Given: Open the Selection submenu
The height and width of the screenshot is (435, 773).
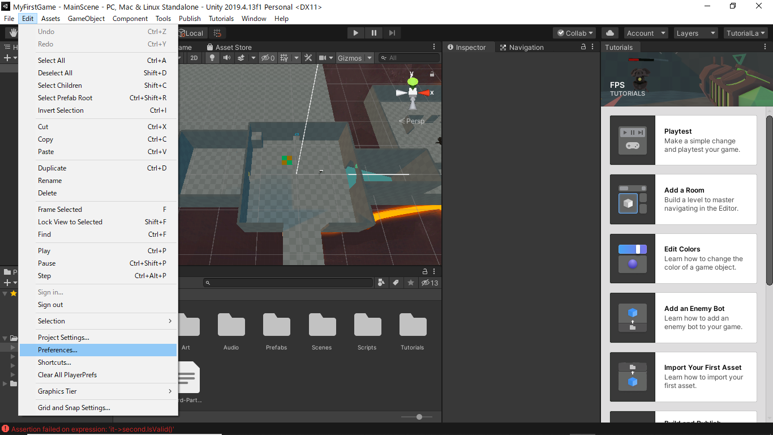Looking at the screenshot, I should pos(98,321).
